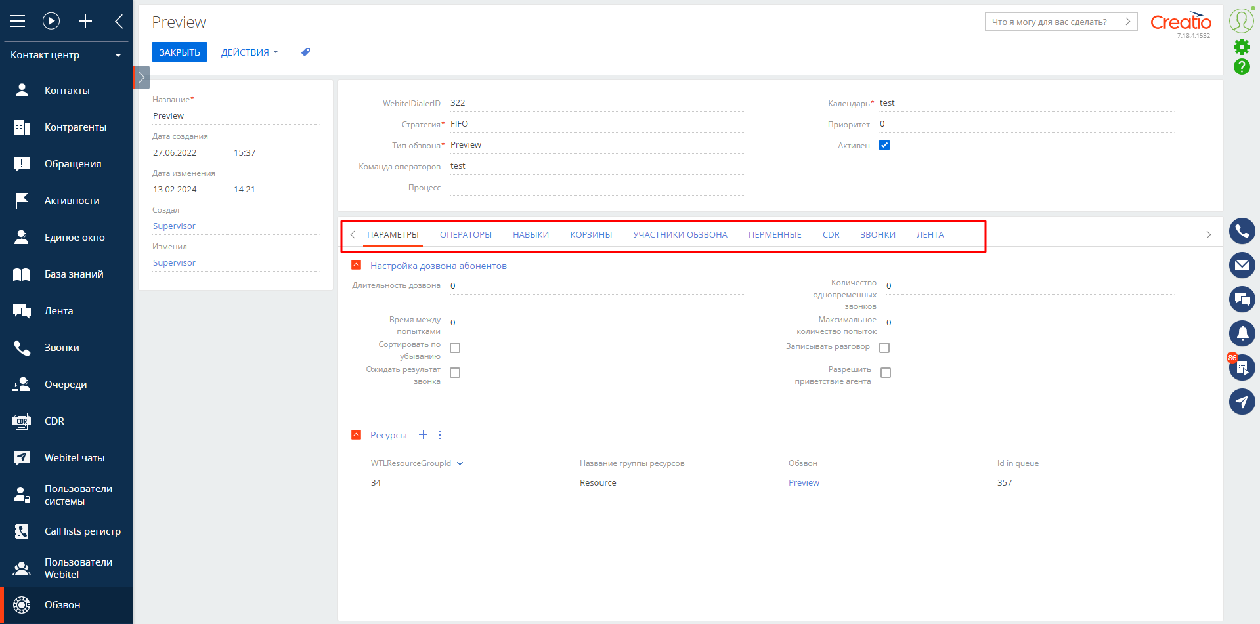Click the Длительность дозвона field
The height and width of the screenshot is (624, 1260).
click(597, 286)
